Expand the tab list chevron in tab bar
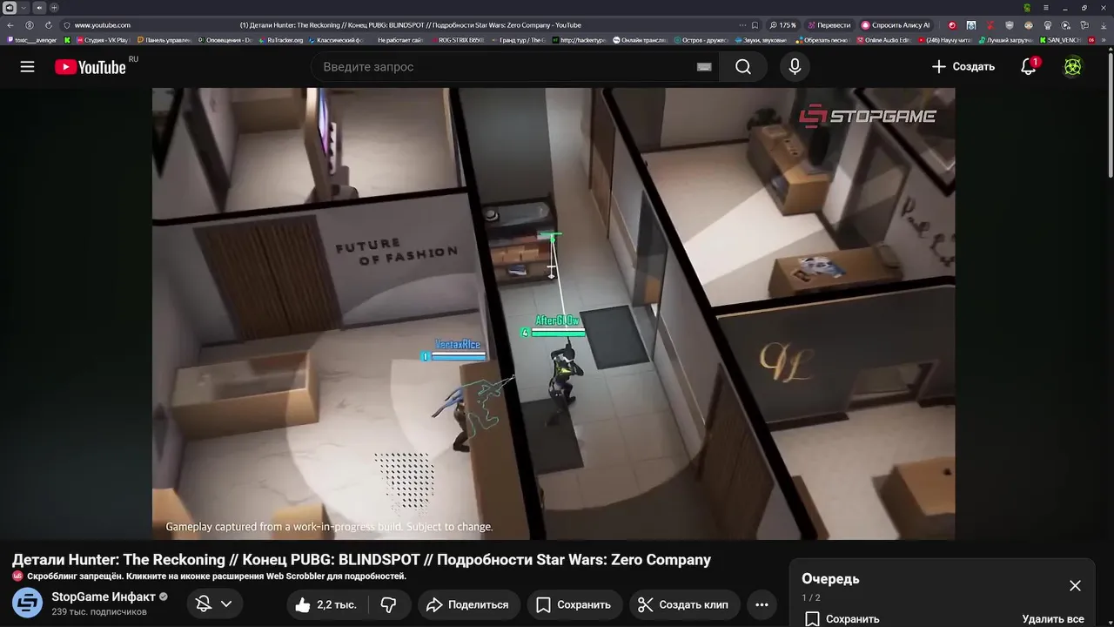The height and width of the screenshot is (627, 1114). click(x=24, y=8)
